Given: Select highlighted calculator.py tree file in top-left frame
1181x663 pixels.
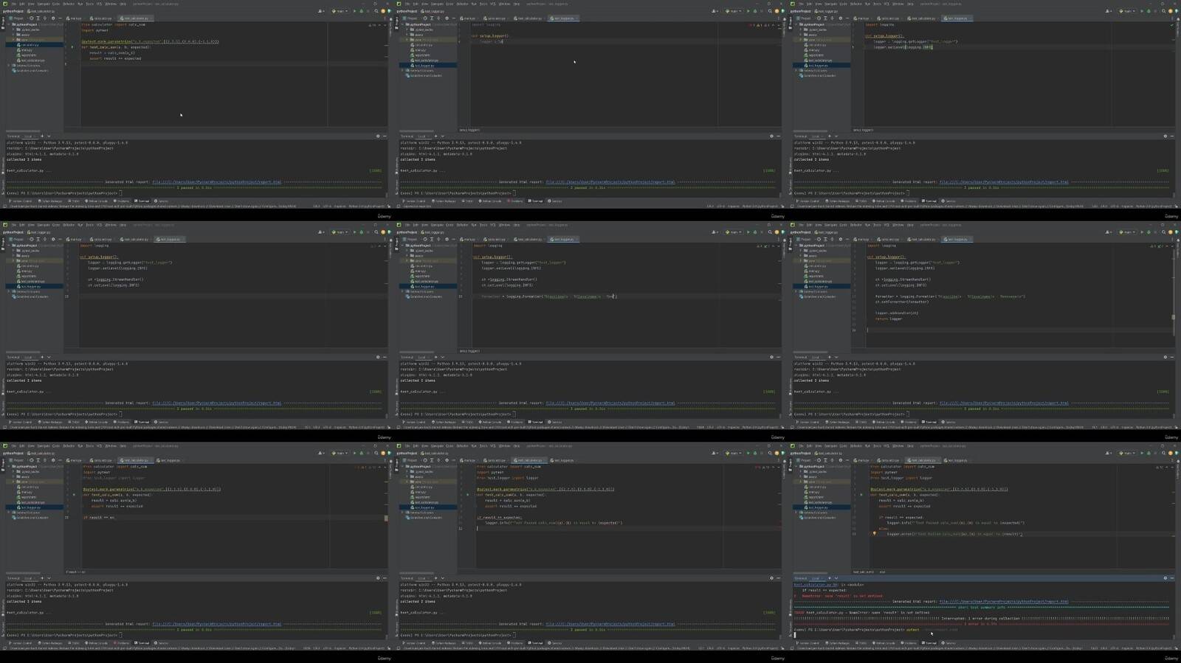Looking at the screenshot, I should (35, 45).
